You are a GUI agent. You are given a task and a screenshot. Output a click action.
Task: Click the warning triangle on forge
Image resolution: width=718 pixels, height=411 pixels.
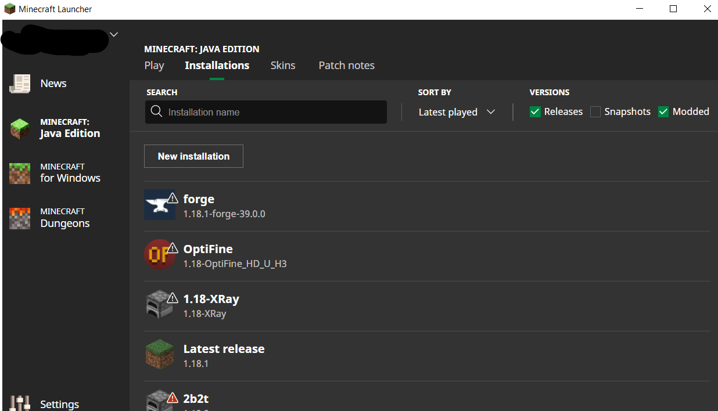(x=173, y=198)
